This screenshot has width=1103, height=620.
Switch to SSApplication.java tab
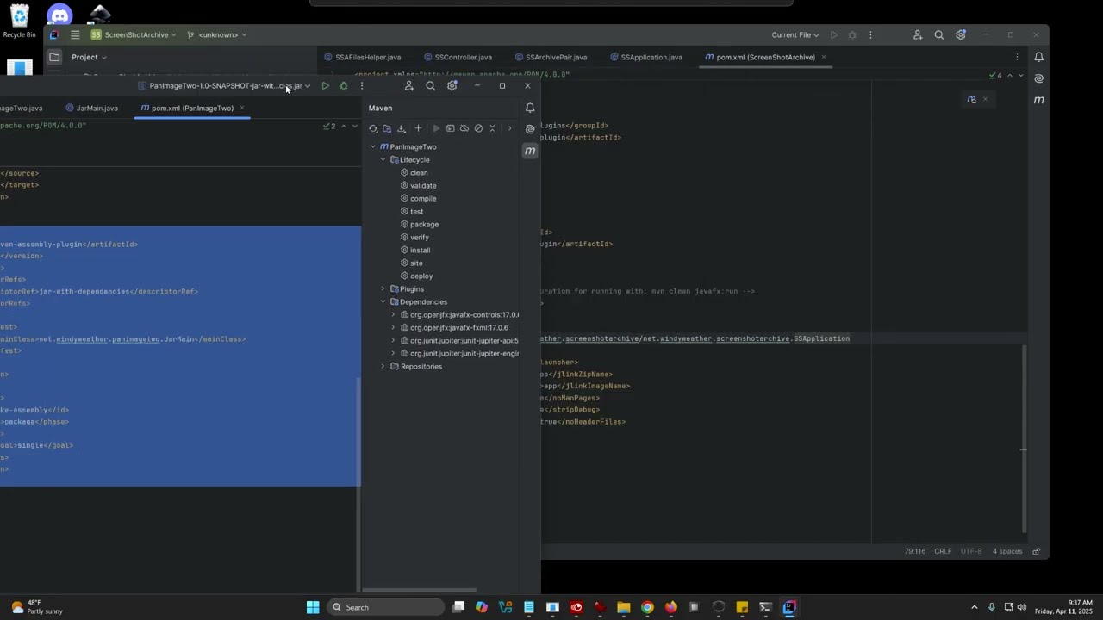tap(646, 58)
